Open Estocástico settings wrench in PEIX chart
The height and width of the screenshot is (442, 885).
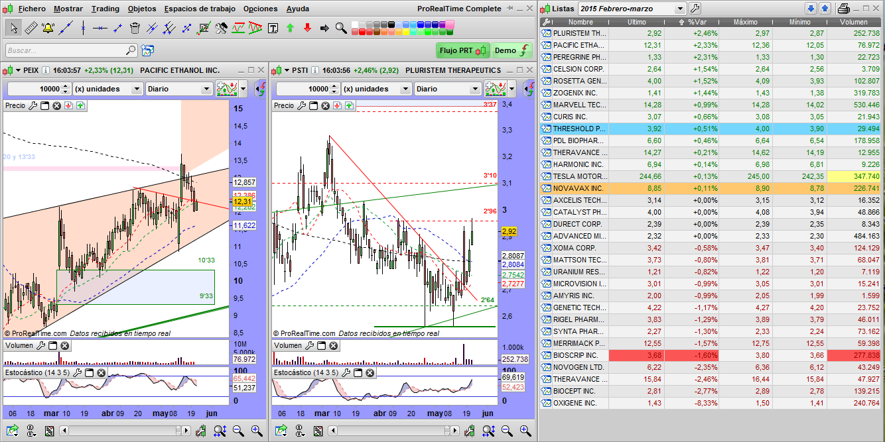point(78,373)
